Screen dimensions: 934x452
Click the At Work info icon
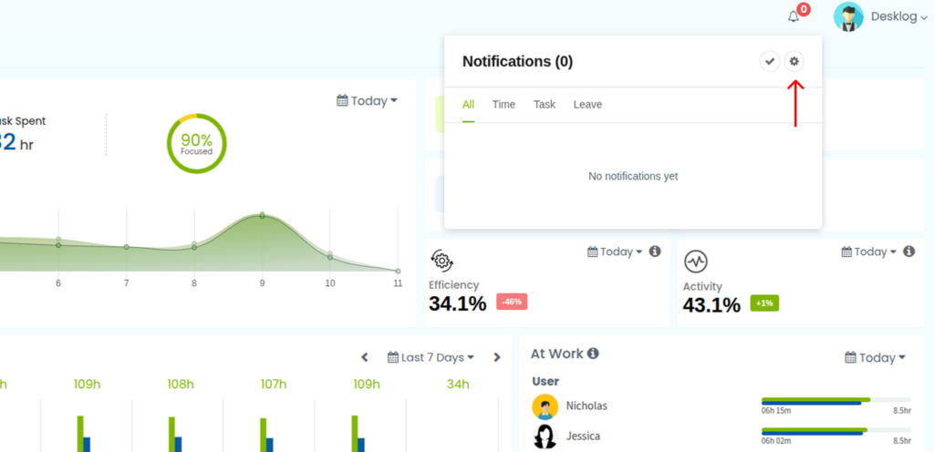tap(593, 354)
